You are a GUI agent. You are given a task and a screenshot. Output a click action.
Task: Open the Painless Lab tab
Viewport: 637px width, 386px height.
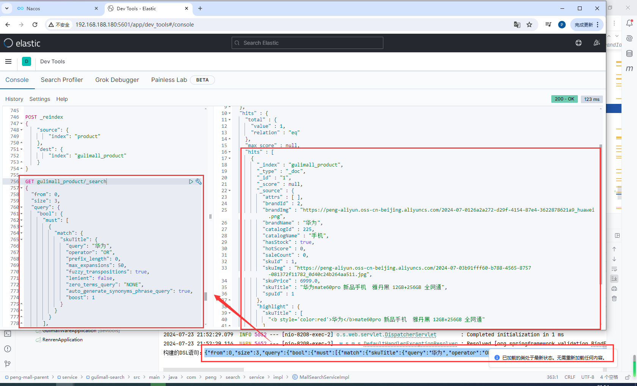click(x=169, y=80)
